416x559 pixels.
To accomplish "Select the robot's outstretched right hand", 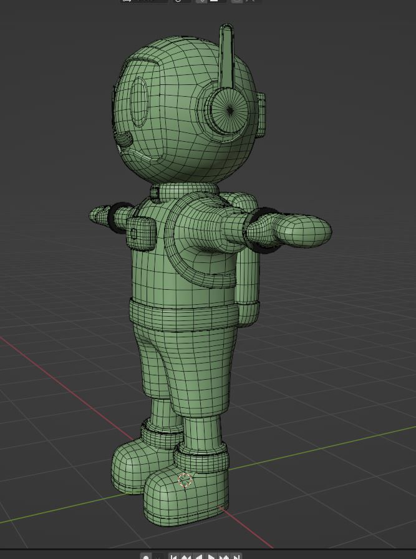I will tap(290, 230).
